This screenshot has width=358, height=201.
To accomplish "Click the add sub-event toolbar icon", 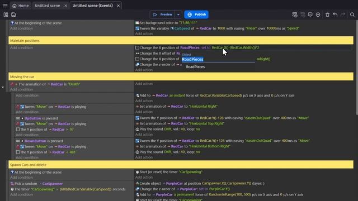I will tap(303, 15).
